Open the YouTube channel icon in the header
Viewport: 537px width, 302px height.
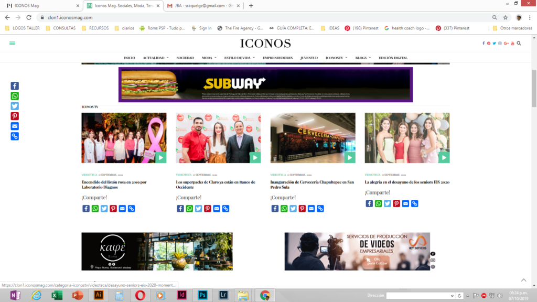tap(512, 44)
